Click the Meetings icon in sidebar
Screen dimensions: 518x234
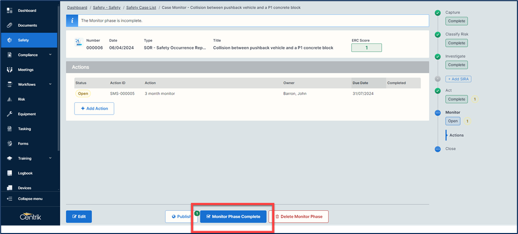coord(9,70)
